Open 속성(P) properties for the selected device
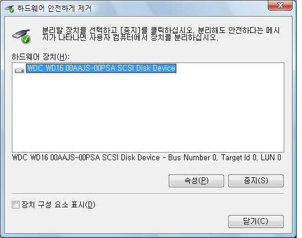302x238 pixels. click(196, 181)
